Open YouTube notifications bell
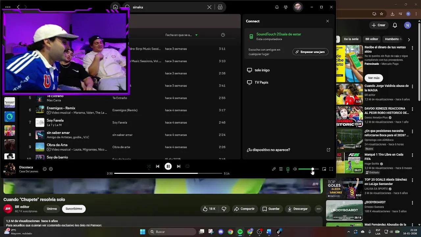Screen dimensions: 421x237 tap(395, 25)
